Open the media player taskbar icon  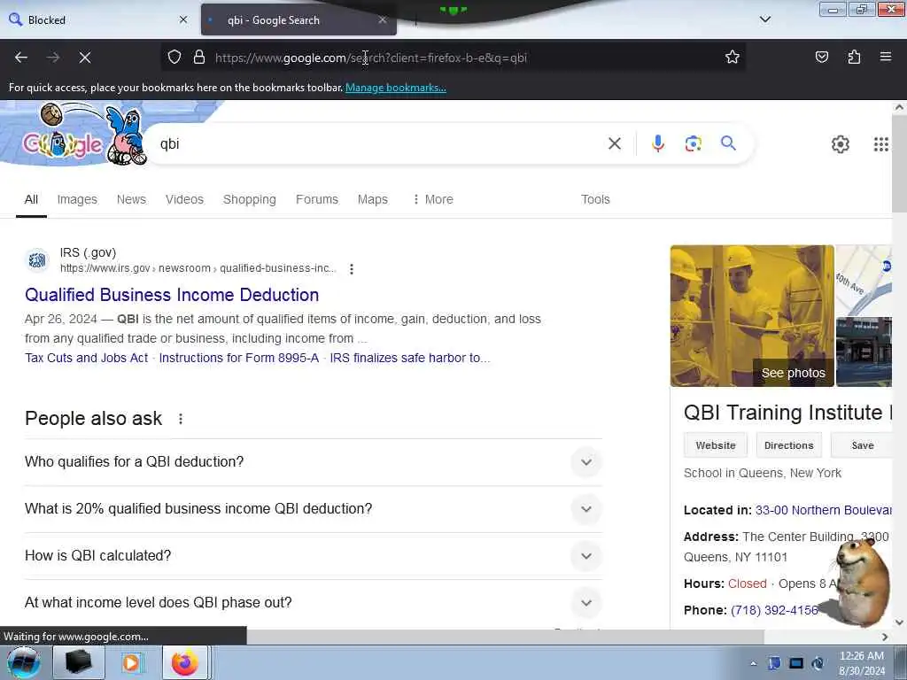pyautogui.click(x=131, y=662)
